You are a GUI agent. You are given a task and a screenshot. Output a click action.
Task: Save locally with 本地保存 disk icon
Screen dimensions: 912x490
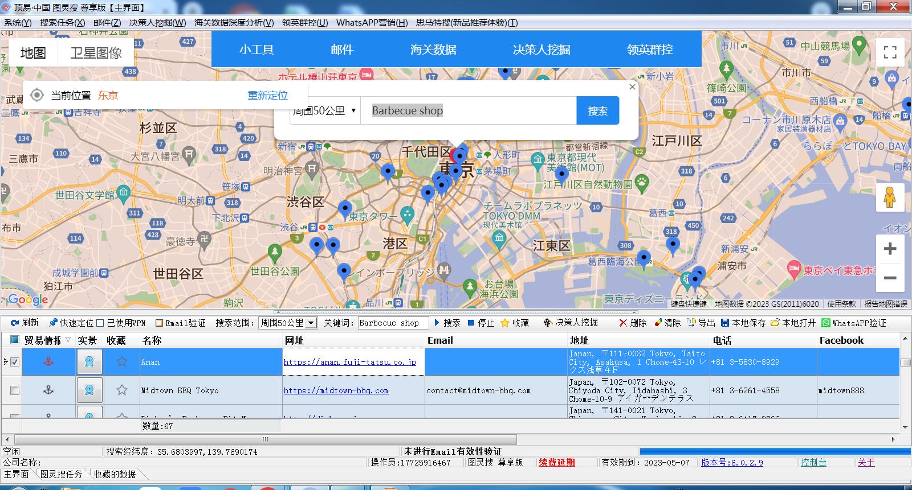pos(725,323)
